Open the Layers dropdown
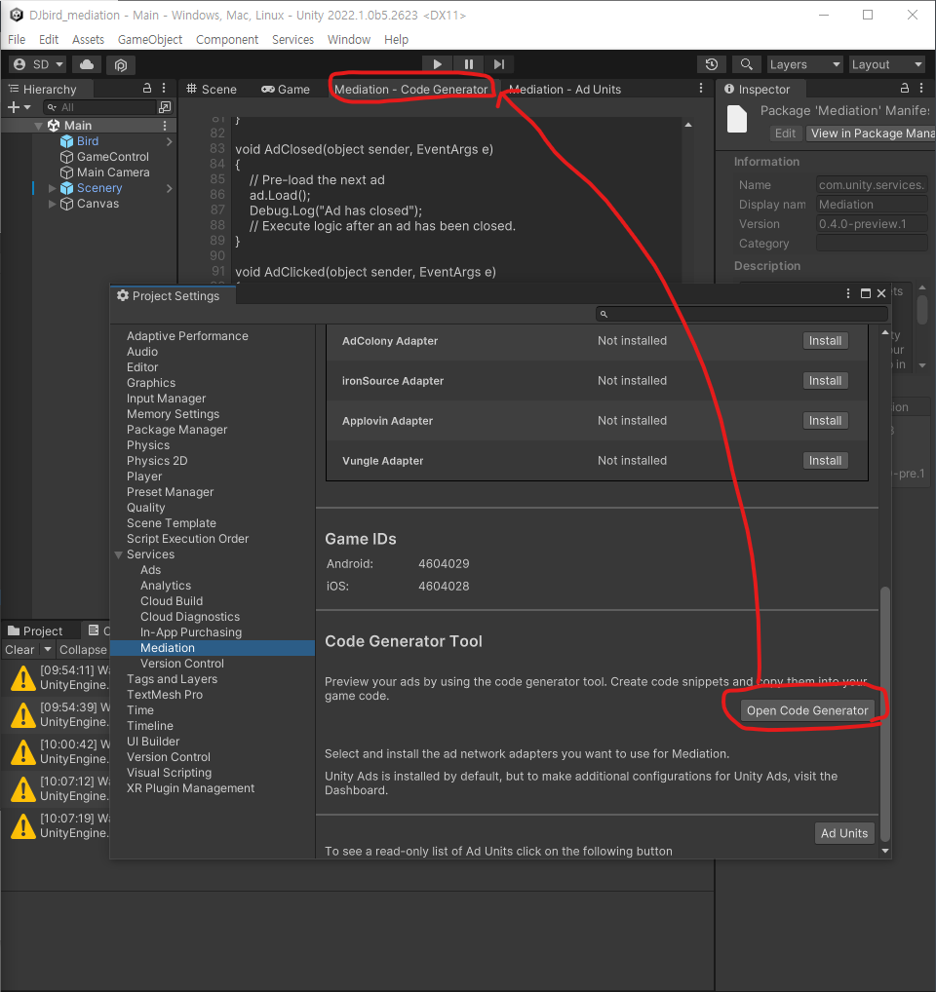The height and width of the screenshot is (992, 936). (804, 64)
